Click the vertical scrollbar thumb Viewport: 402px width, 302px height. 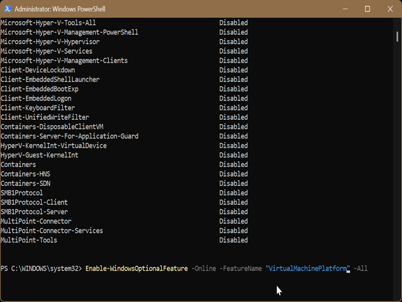pyautogui.click(x=397, y=36)
